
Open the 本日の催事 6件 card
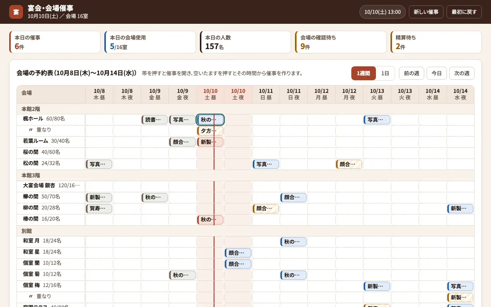coord(55,42)
